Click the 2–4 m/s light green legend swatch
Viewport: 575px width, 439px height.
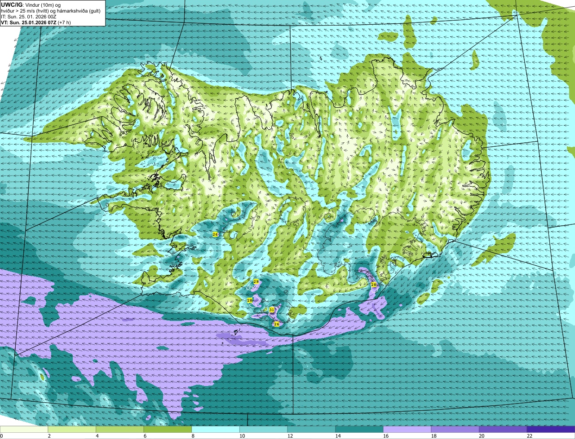72,429
